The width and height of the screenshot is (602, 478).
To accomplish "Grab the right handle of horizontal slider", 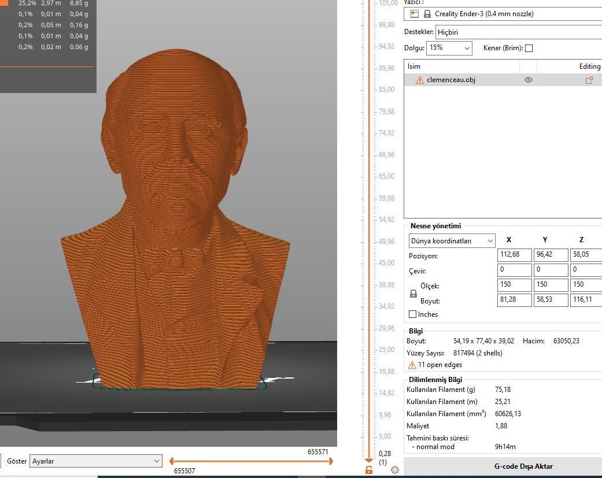I will pyautogui.click(x=331, y=461).
